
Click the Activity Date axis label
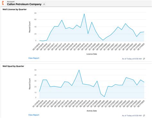[92, 111]
